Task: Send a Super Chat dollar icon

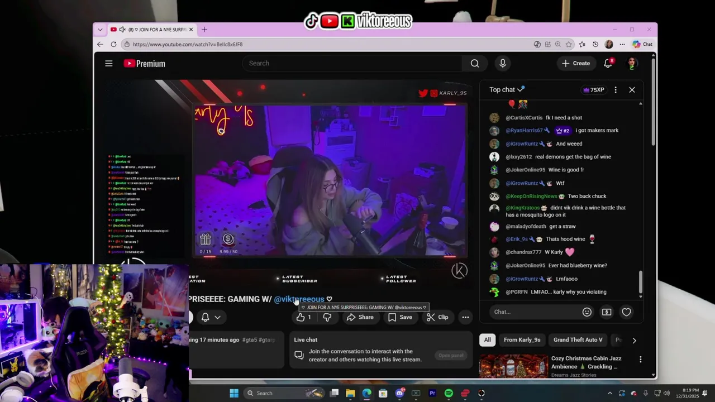Action: pos(607,312)
